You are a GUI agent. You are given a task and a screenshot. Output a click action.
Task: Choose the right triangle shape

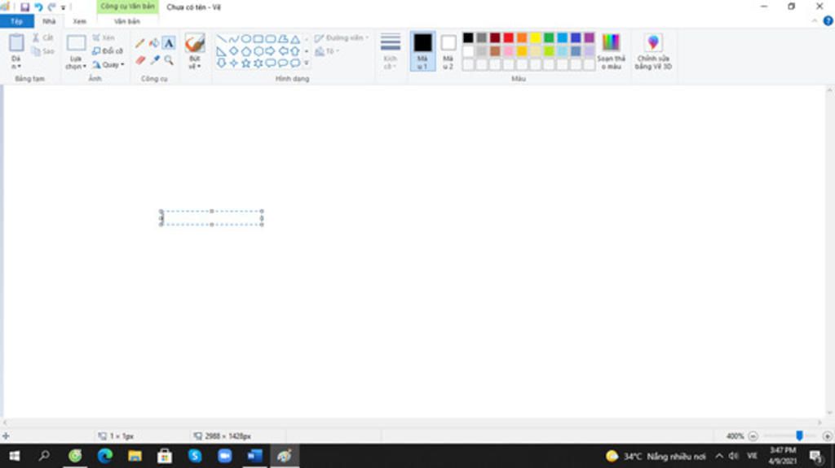pos(221,51)
